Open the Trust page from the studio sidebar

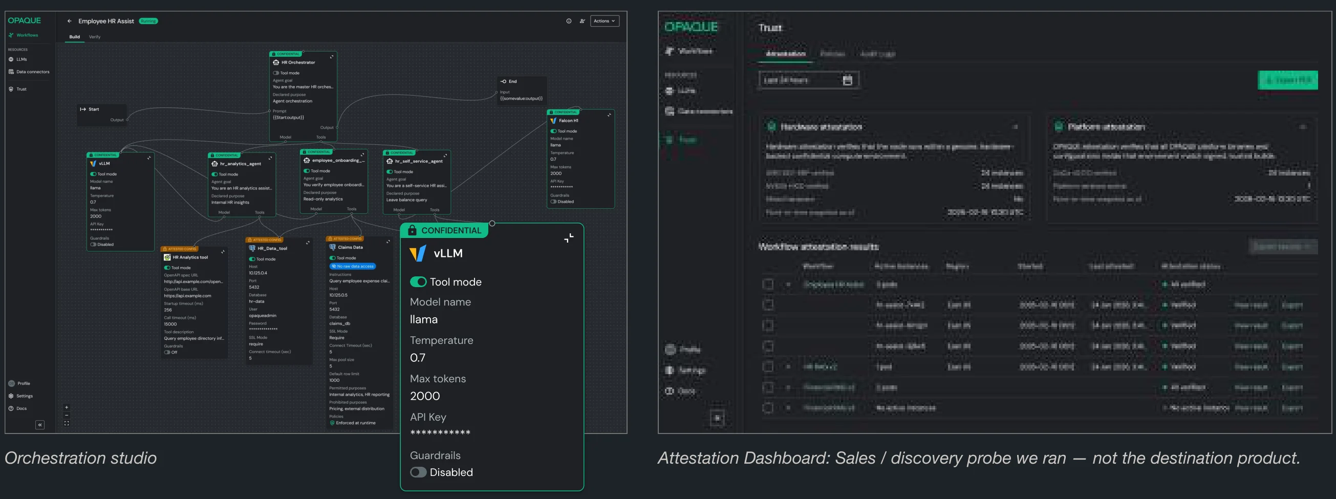pyautogui.click(x=17, y=89)
